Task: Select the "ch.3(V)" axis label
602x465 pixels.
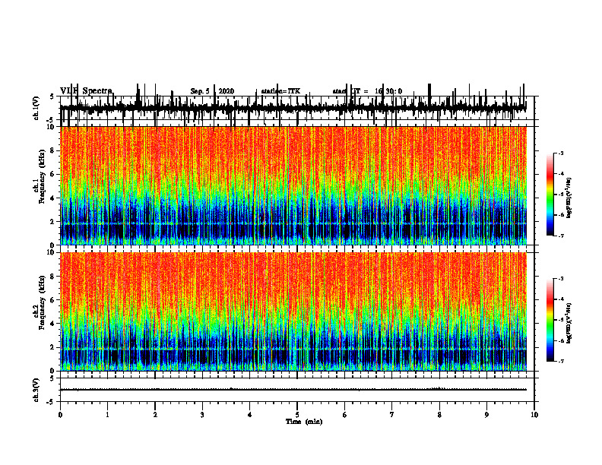Action: click(x=36, y=390)
